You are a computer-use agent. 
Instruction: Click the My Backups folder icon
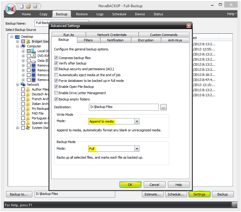(28, 109)
